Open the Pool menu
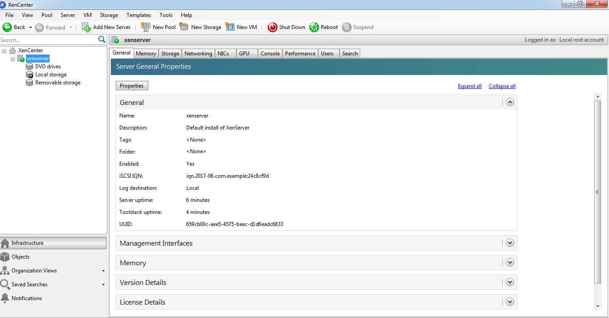 (47, 15)
